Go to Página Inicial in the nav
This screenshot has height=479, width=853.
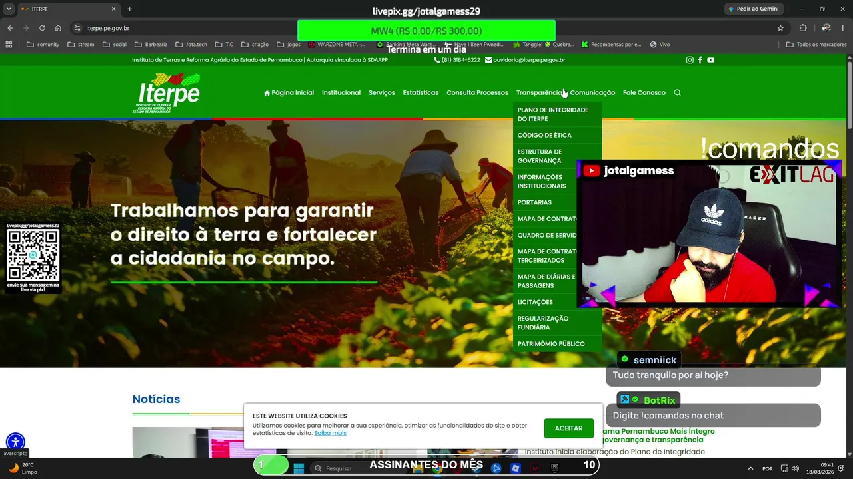coord(289,92)
